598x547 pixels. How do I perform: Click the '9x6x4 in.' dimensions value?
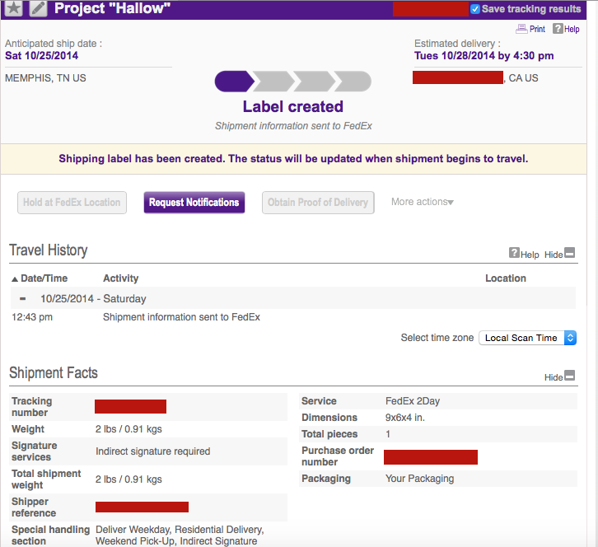[x=404, y=418]
